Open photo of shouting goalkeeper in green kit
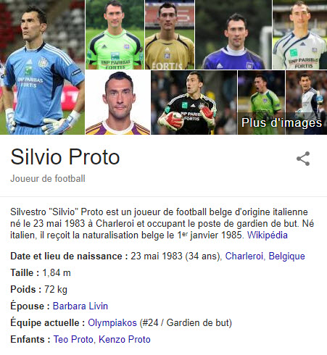This screenshot has width=327, height=355. tap(261, 91)
